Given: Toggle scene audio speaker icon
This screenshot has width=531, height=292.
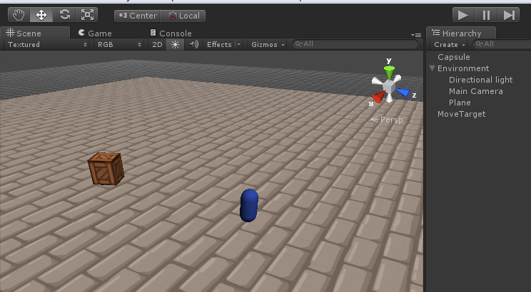Looking at the screenshot, I should [193, 45].
